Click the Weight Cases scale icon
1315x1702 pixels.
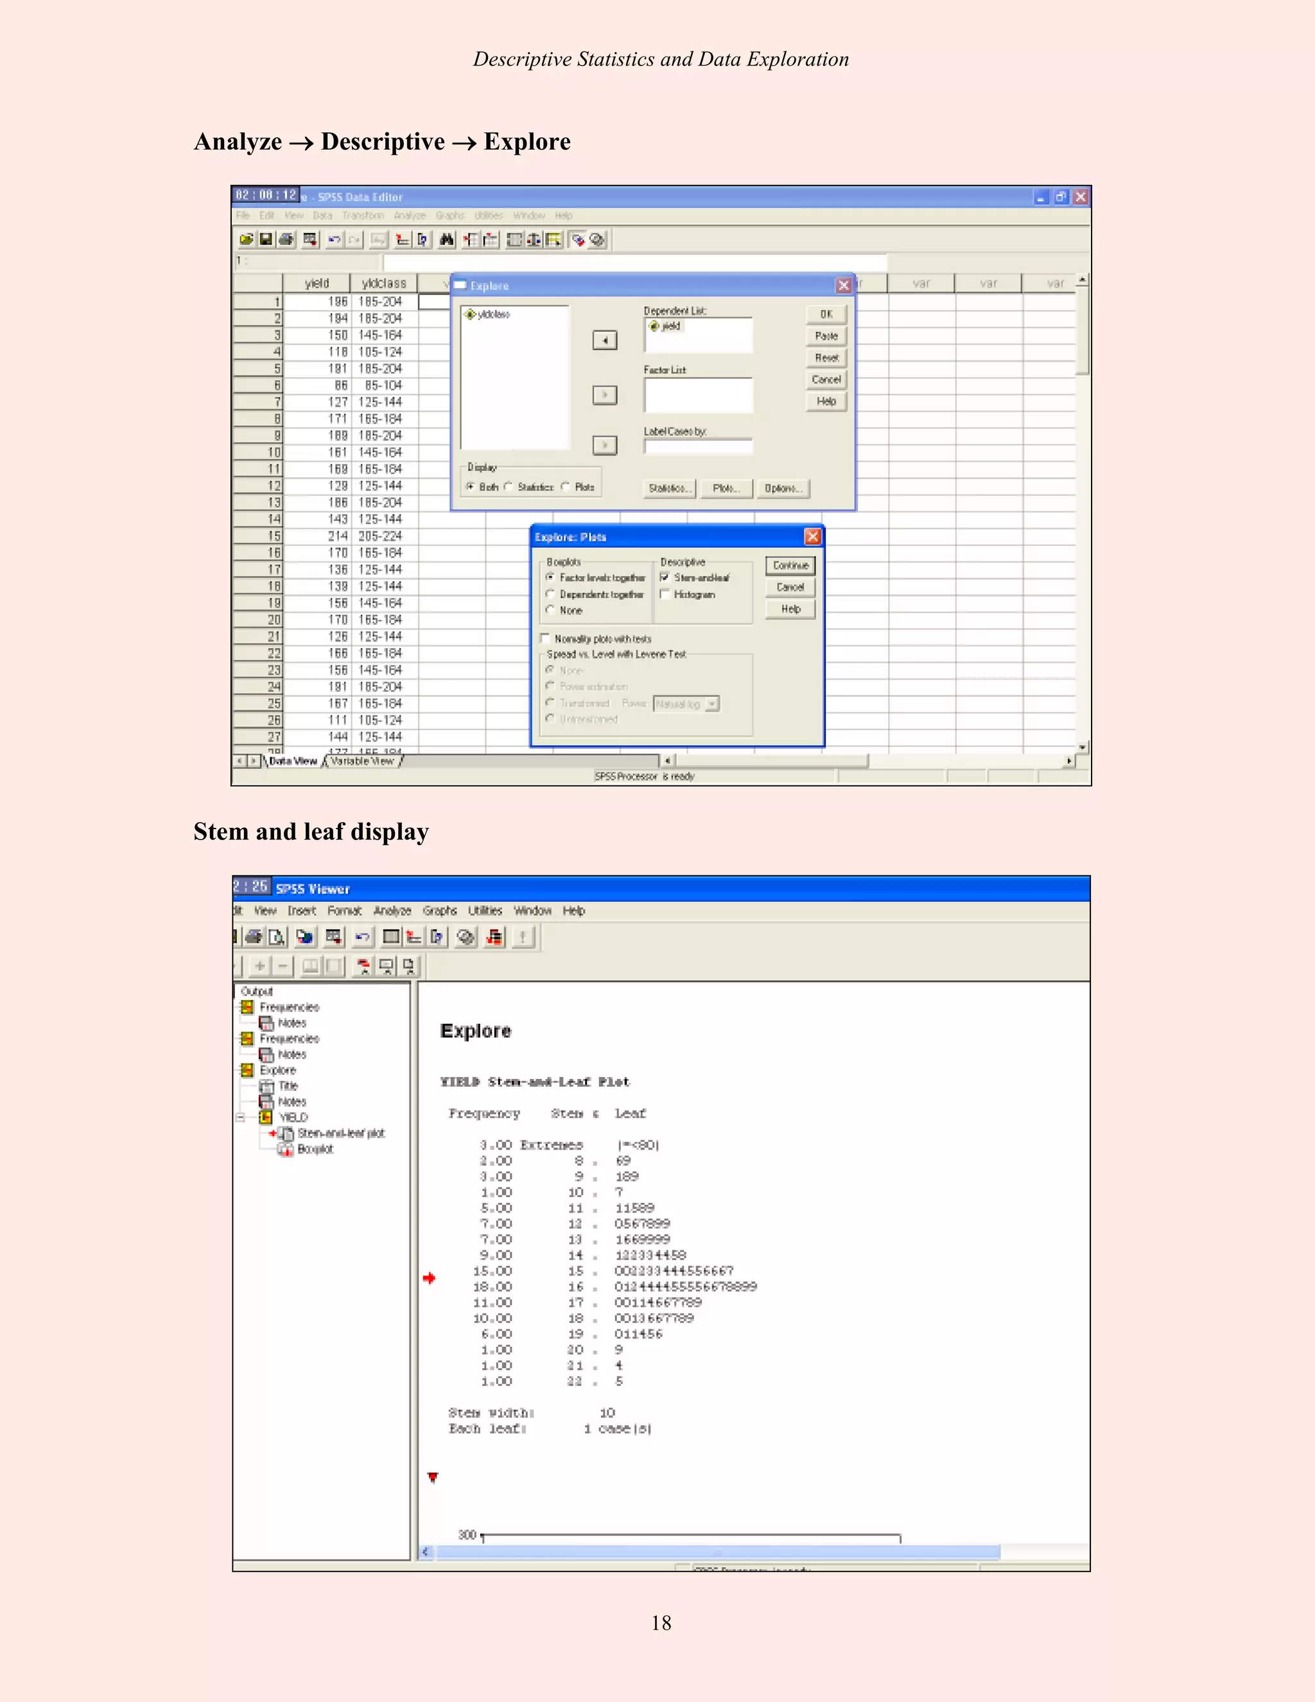coord(534,240)
